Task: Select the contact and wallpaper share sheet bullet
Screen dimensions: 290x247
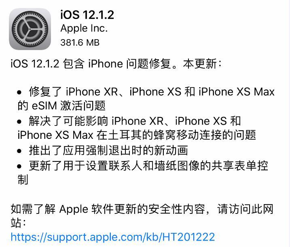Action: click(x=142, y=172)
